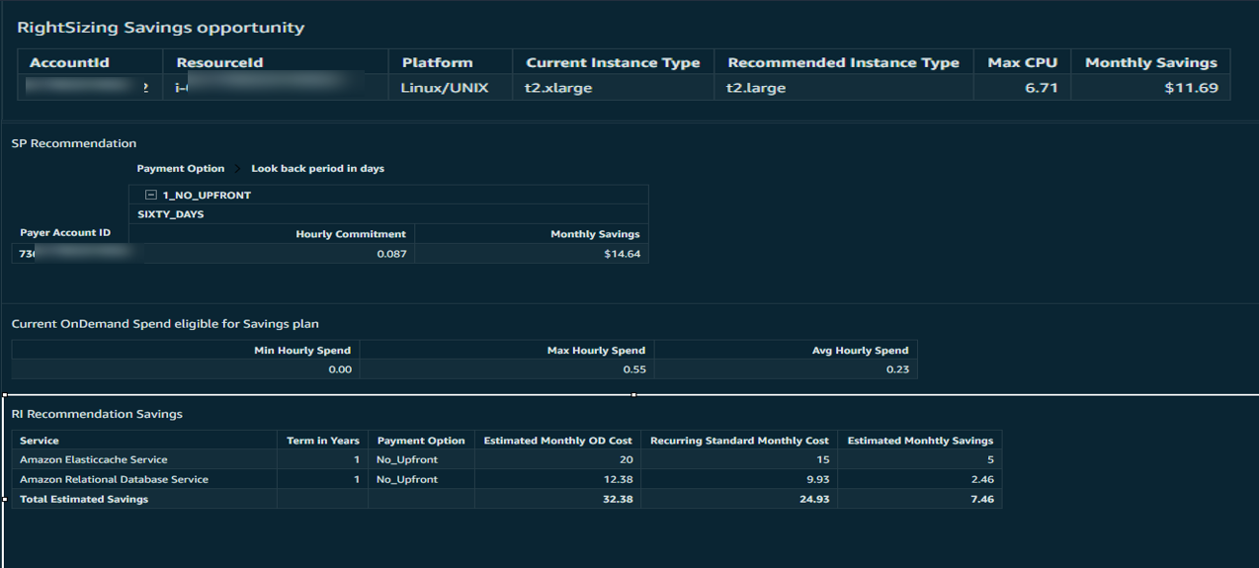Click the Payment Option header in RI table
Image resolution: width=1259 pixels, height=568 pixels.
[x=421, y=441]
